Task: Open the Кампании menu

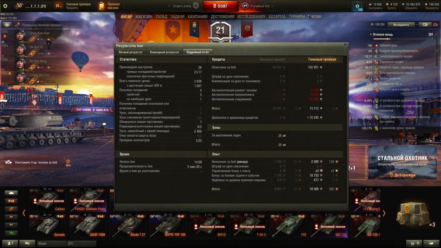Action: [198, 17]
